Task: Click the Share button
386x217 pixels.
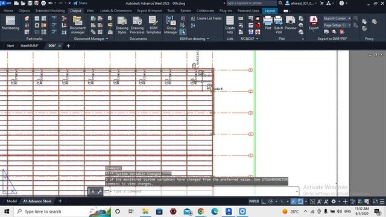Action: pyautogui.click(x=80, y=3)
